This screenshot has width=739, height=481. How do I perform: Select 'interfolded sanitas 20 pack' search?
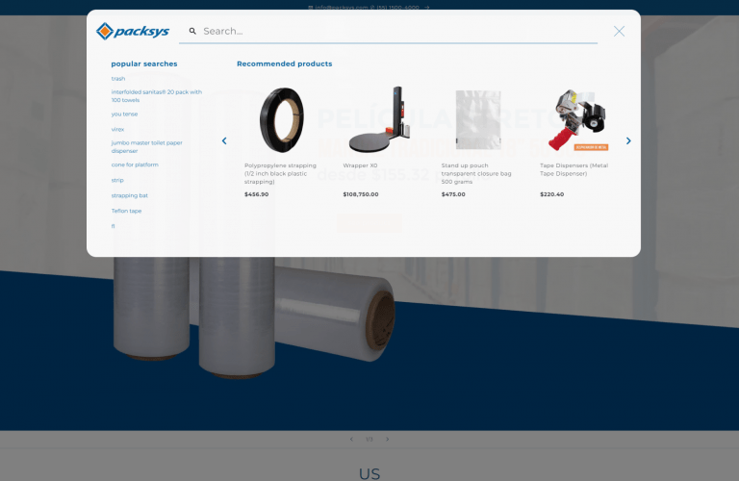tap(157, 96)
